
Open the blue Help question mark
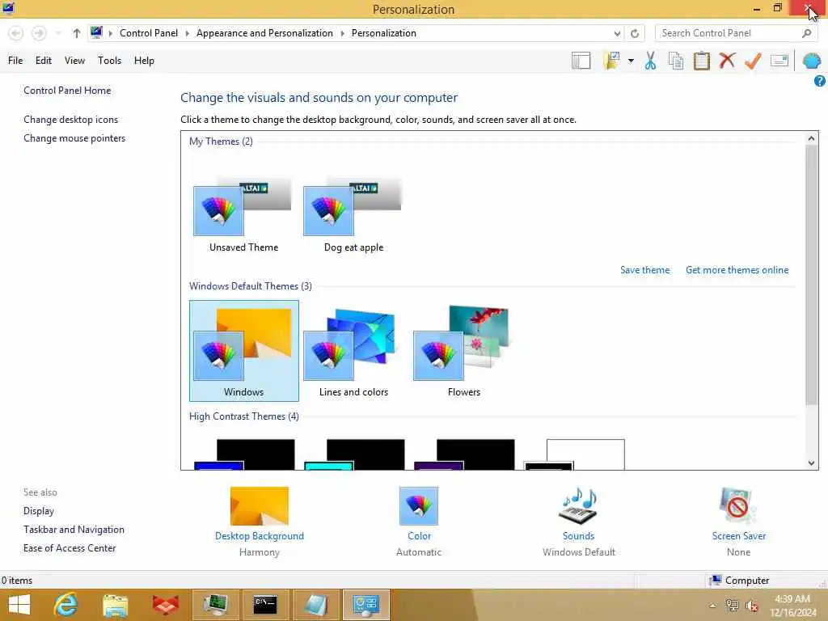(819, 81)
